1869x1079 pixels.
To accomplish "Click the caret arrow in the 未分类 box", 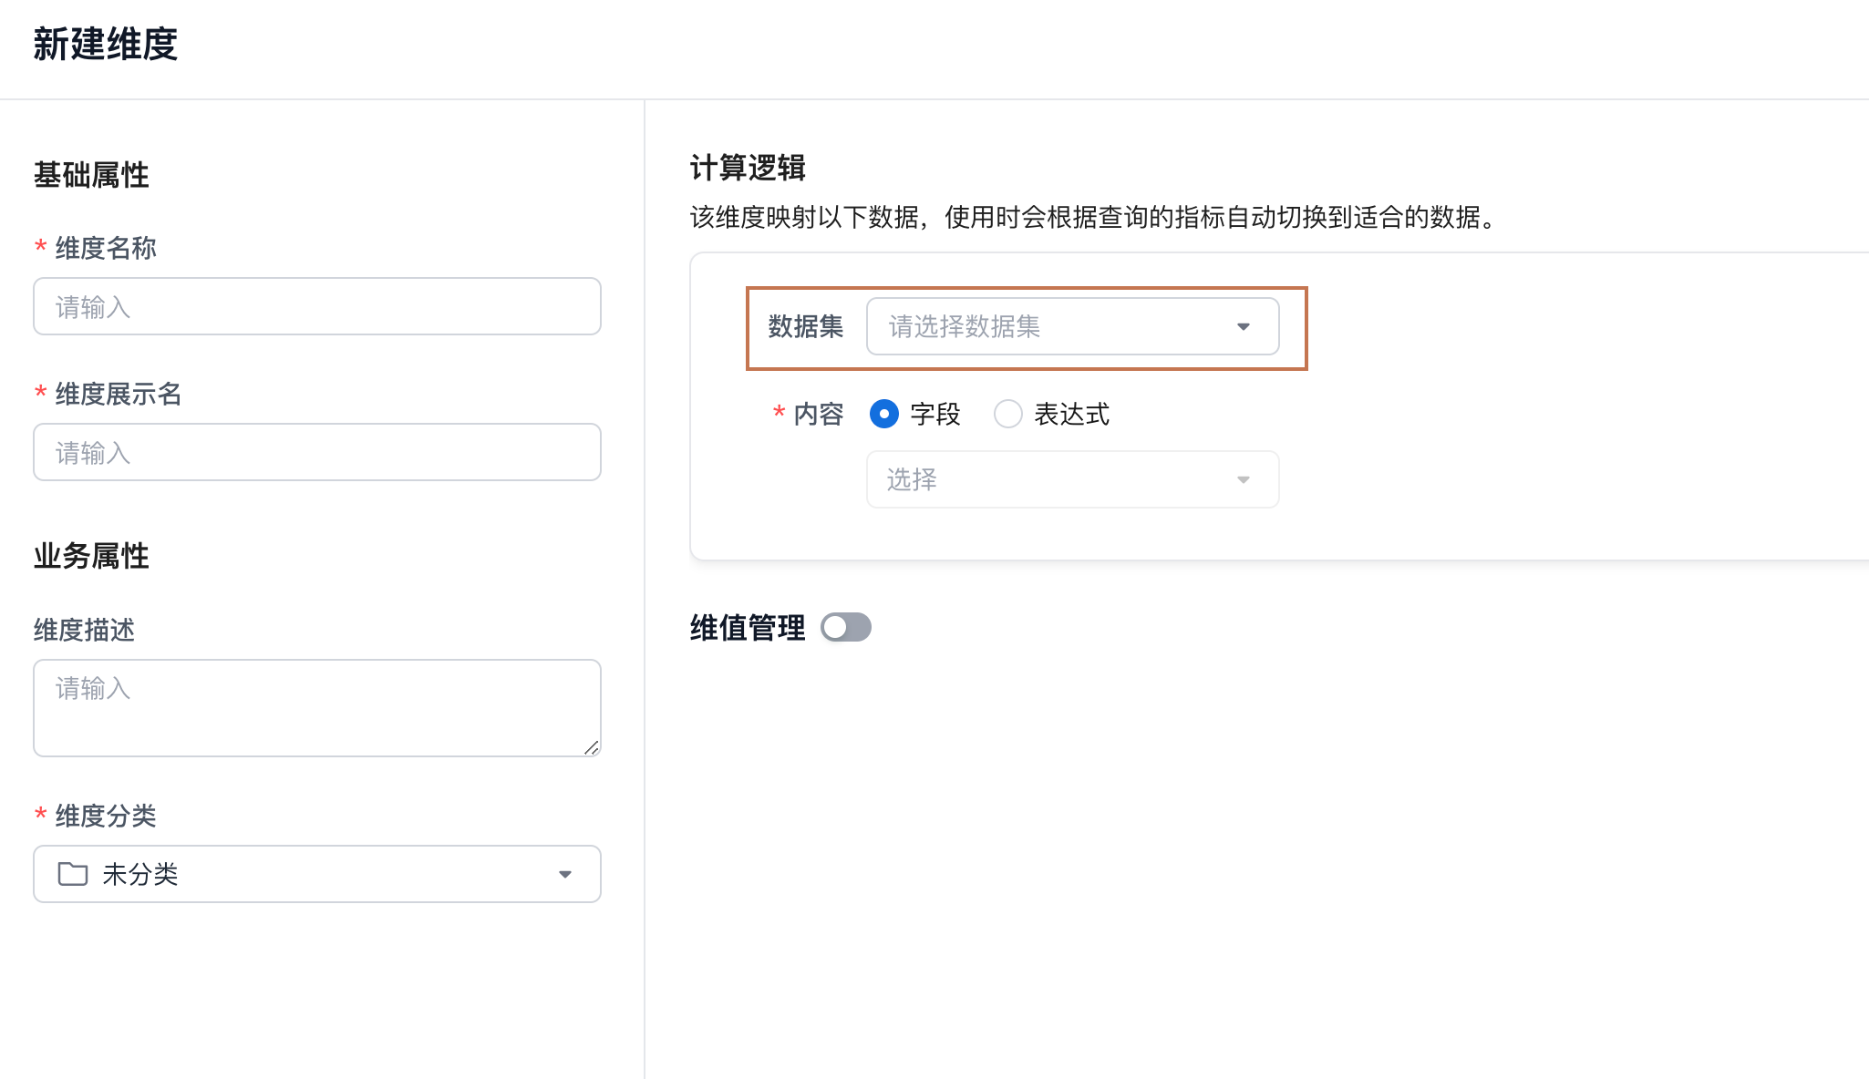I will (565, 874).
